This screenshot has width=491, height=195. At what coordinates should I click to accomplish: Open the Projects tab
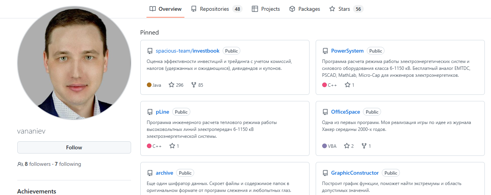coord(266,9)
